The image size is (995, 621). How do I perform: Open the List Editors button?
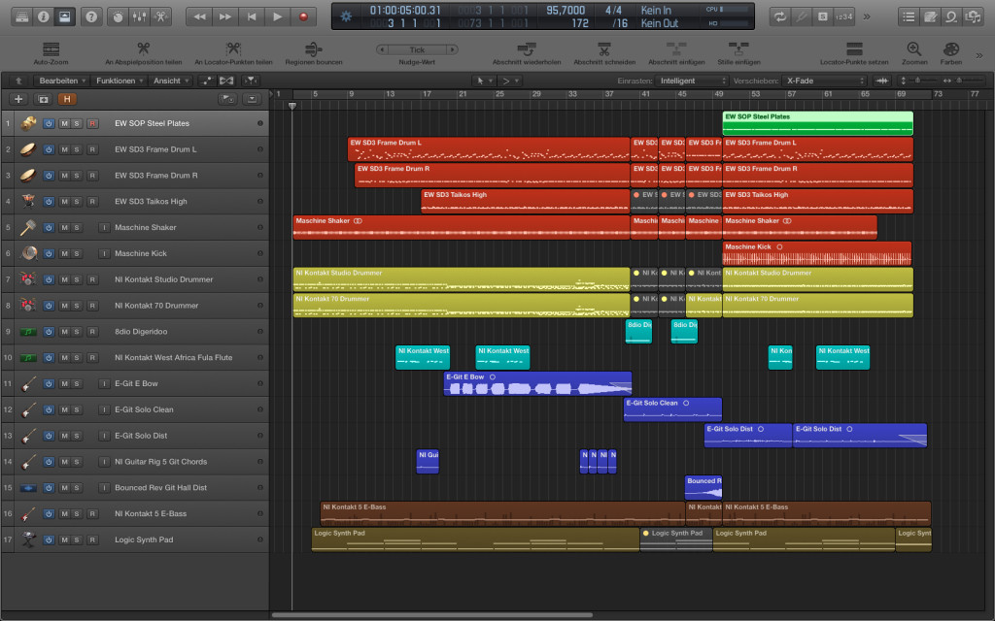pyautogui.click(x=909, y=16)
